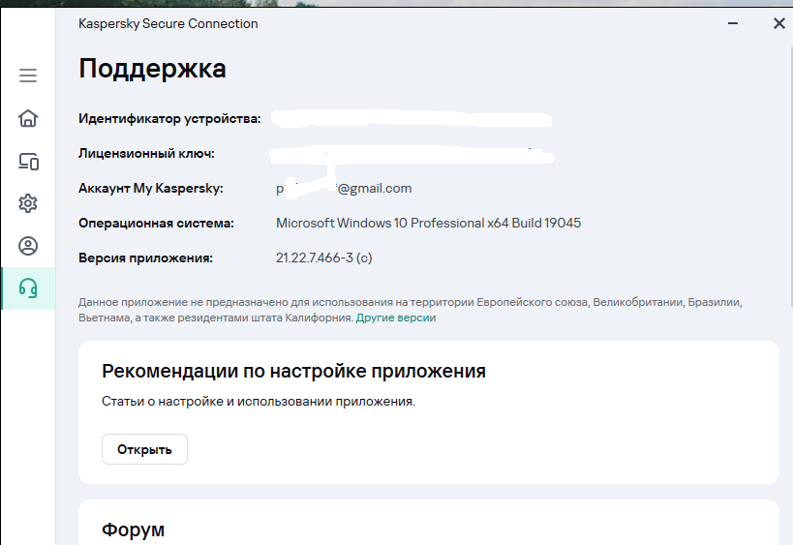Click the vertical scrollbar on the right
Image resolution: width=793 pixels, height=545 pixels.
tap(790, 176)
